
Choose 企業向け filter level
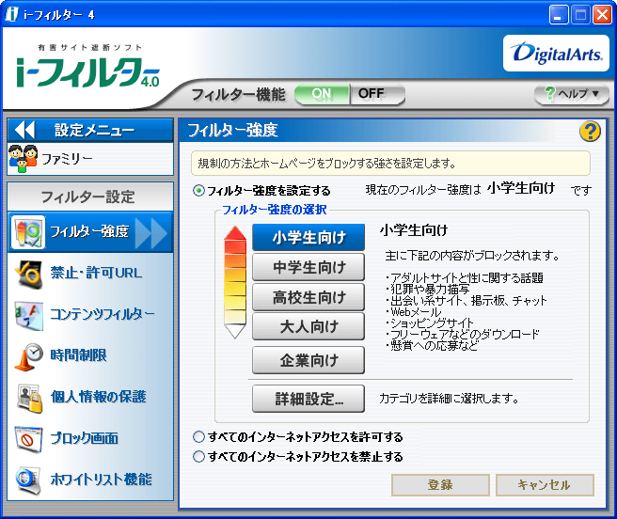coord(308,360)
